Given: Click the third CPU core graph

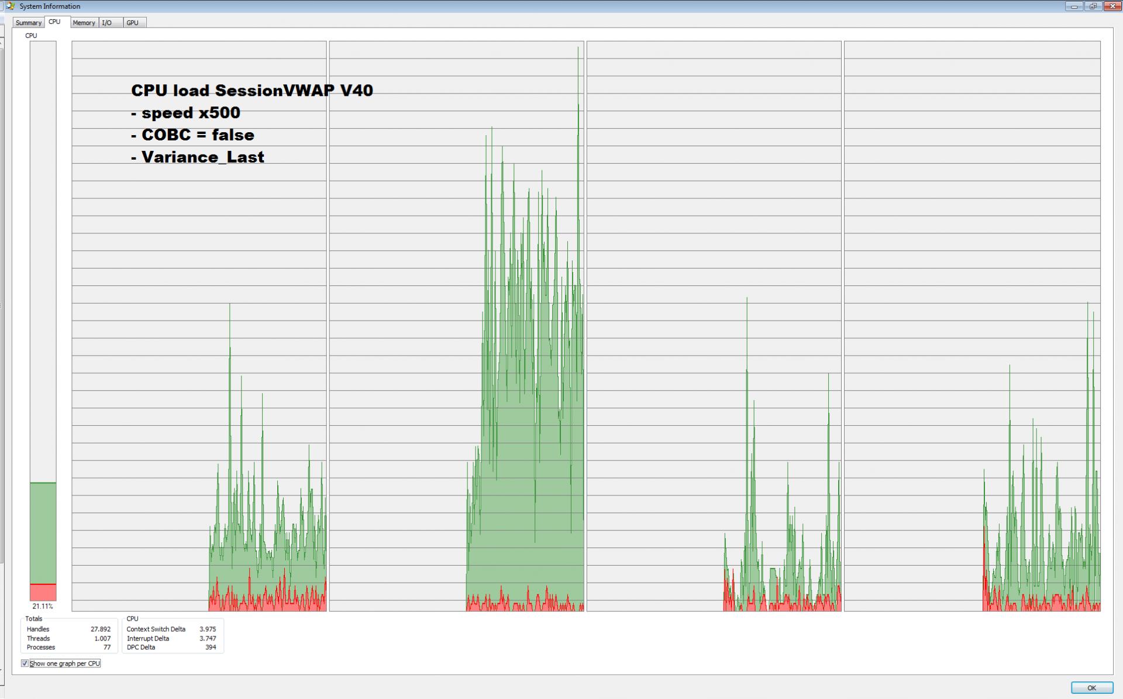Looking at the screenshot, I should click(714, 326).
